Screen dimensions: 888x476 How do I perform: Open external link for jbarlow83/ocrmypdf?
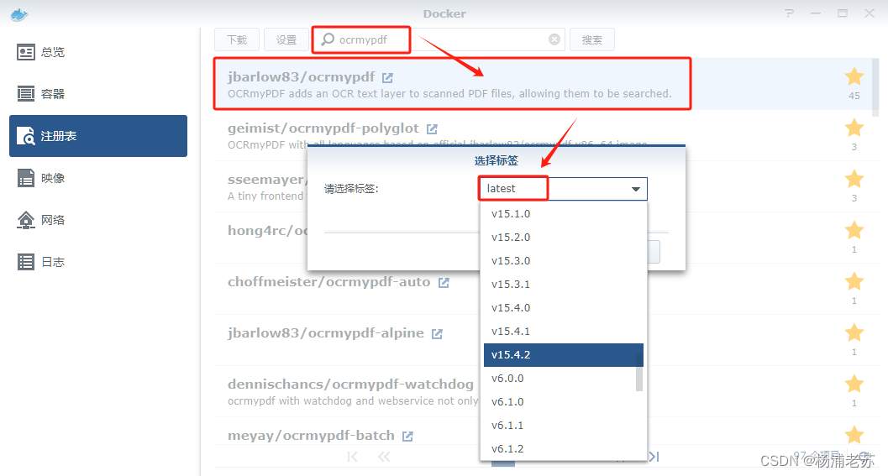click(387, 77)
